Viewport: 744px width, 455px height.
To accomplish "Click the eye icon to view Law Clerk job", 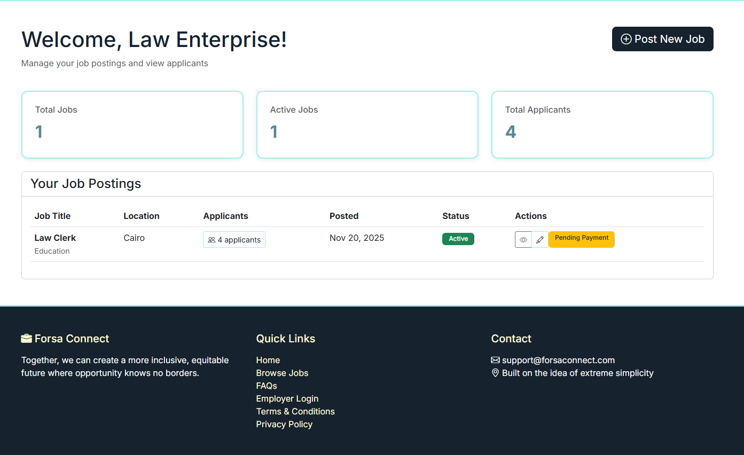I will tap(523, 239).
